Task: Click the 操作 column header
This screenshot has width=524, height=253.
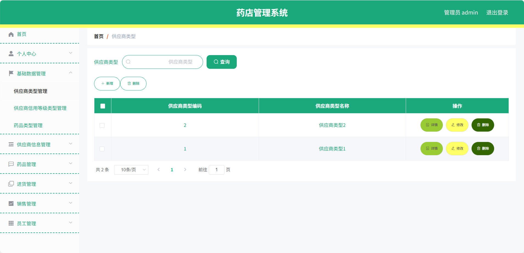Action: pos(457,106)
